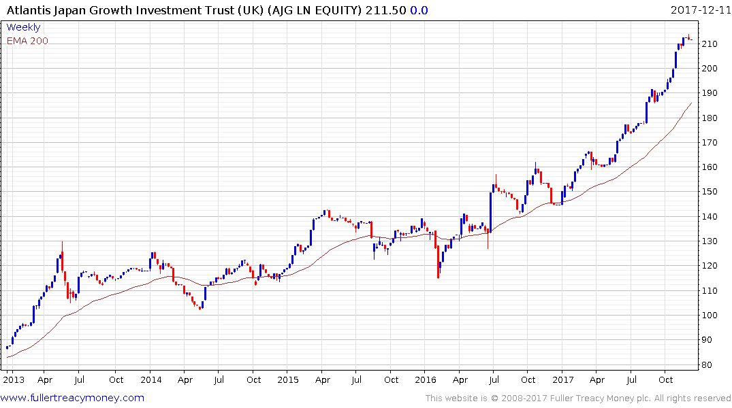
Task: Click the 2015 year label on time axis
Action: coord(288,379)
